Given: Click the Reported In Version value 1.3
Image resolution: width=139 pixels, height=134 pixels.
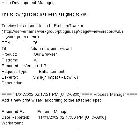Looking at the screenshot, I should point(46,66).
